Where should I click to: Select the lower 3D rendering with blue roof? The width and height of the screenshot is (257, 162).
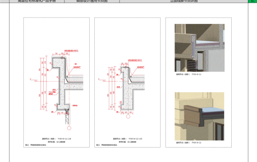pyautogui.click(x=199, y=116)
